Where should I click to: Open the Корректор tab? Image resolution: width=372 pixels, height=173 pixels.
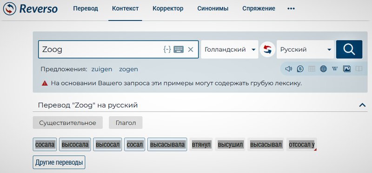[168, 8]
